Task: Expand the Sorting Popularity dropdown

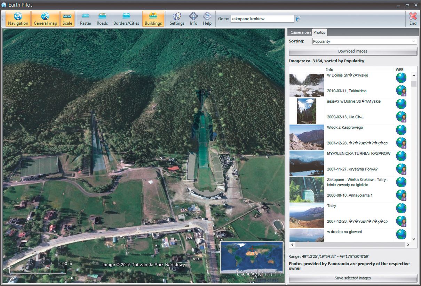Action: (x=414, y=41)
